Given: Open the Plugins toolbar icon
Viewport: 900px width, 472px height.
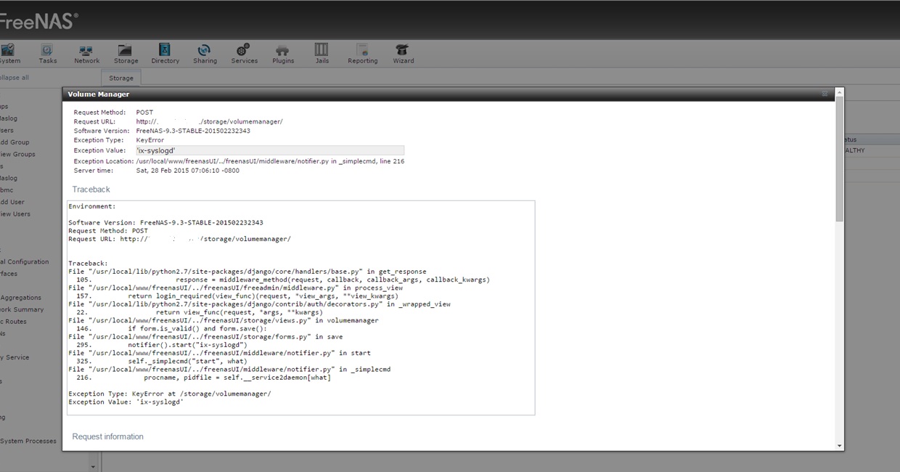Looking at the screenshot, I should pyautogui.click(x=283, y=54).
